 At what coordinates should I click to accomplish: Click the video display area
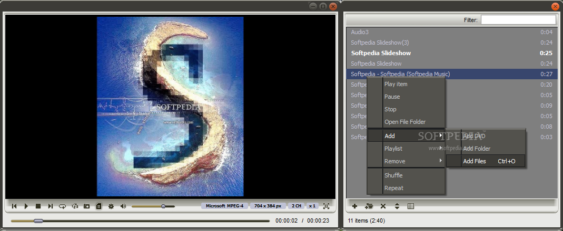(170, 107)
